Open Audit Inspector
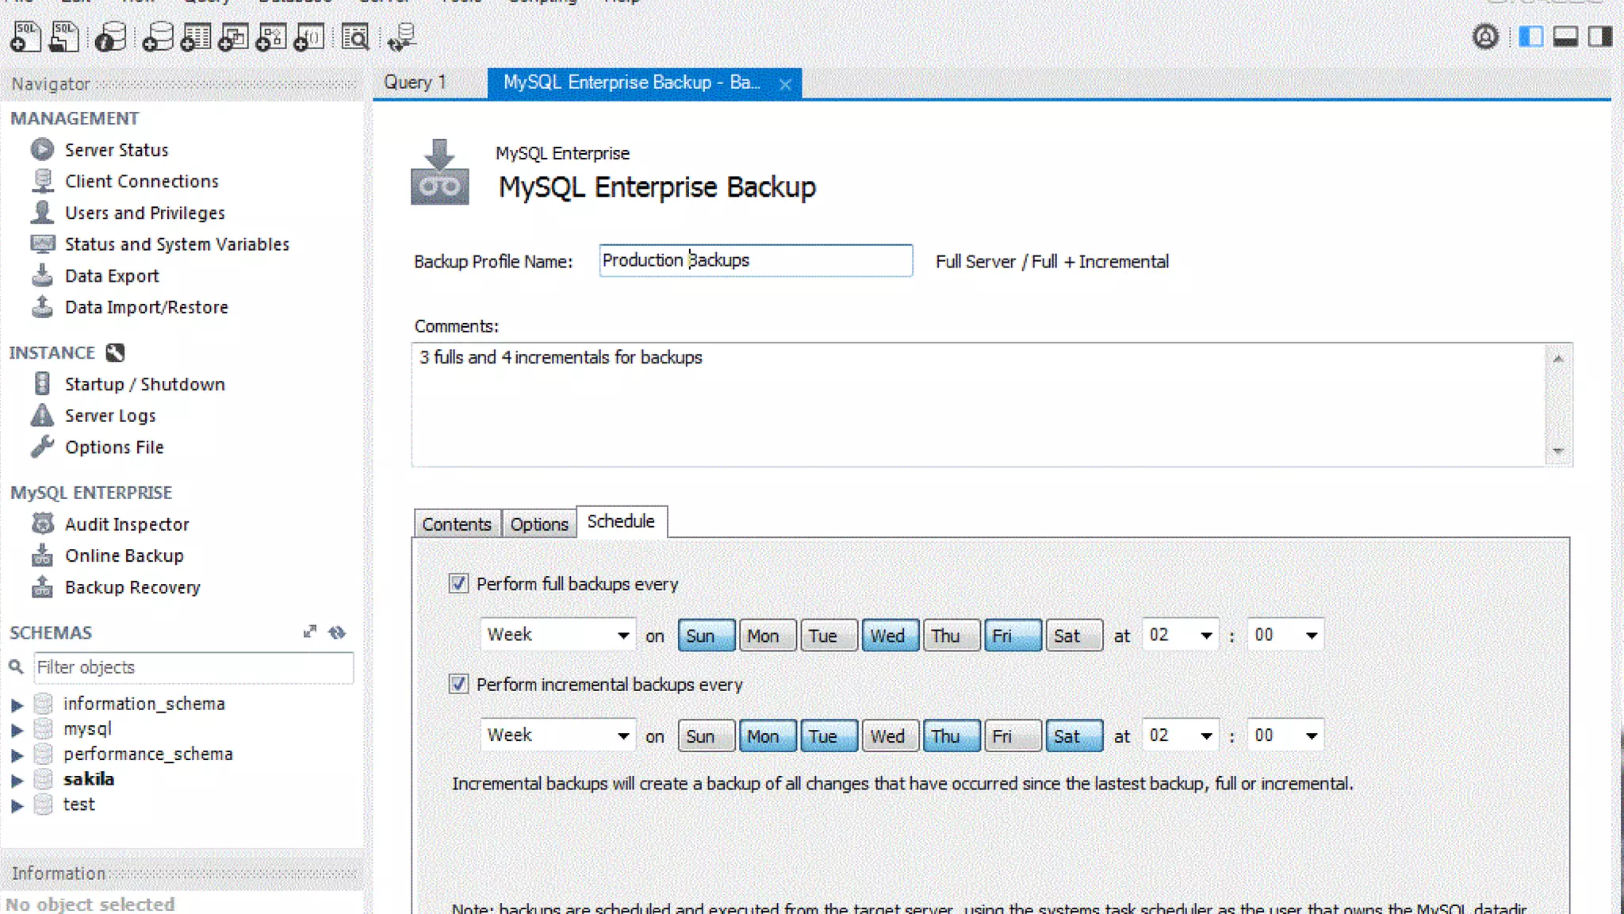This screenshot has height=914, width=1624. (127, 524)
